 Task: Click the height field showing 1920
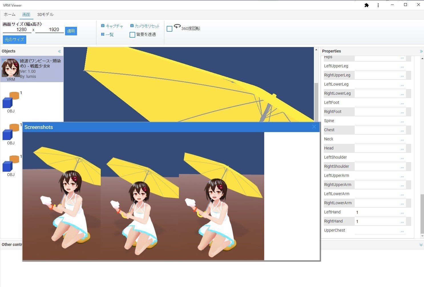[50, 30]
